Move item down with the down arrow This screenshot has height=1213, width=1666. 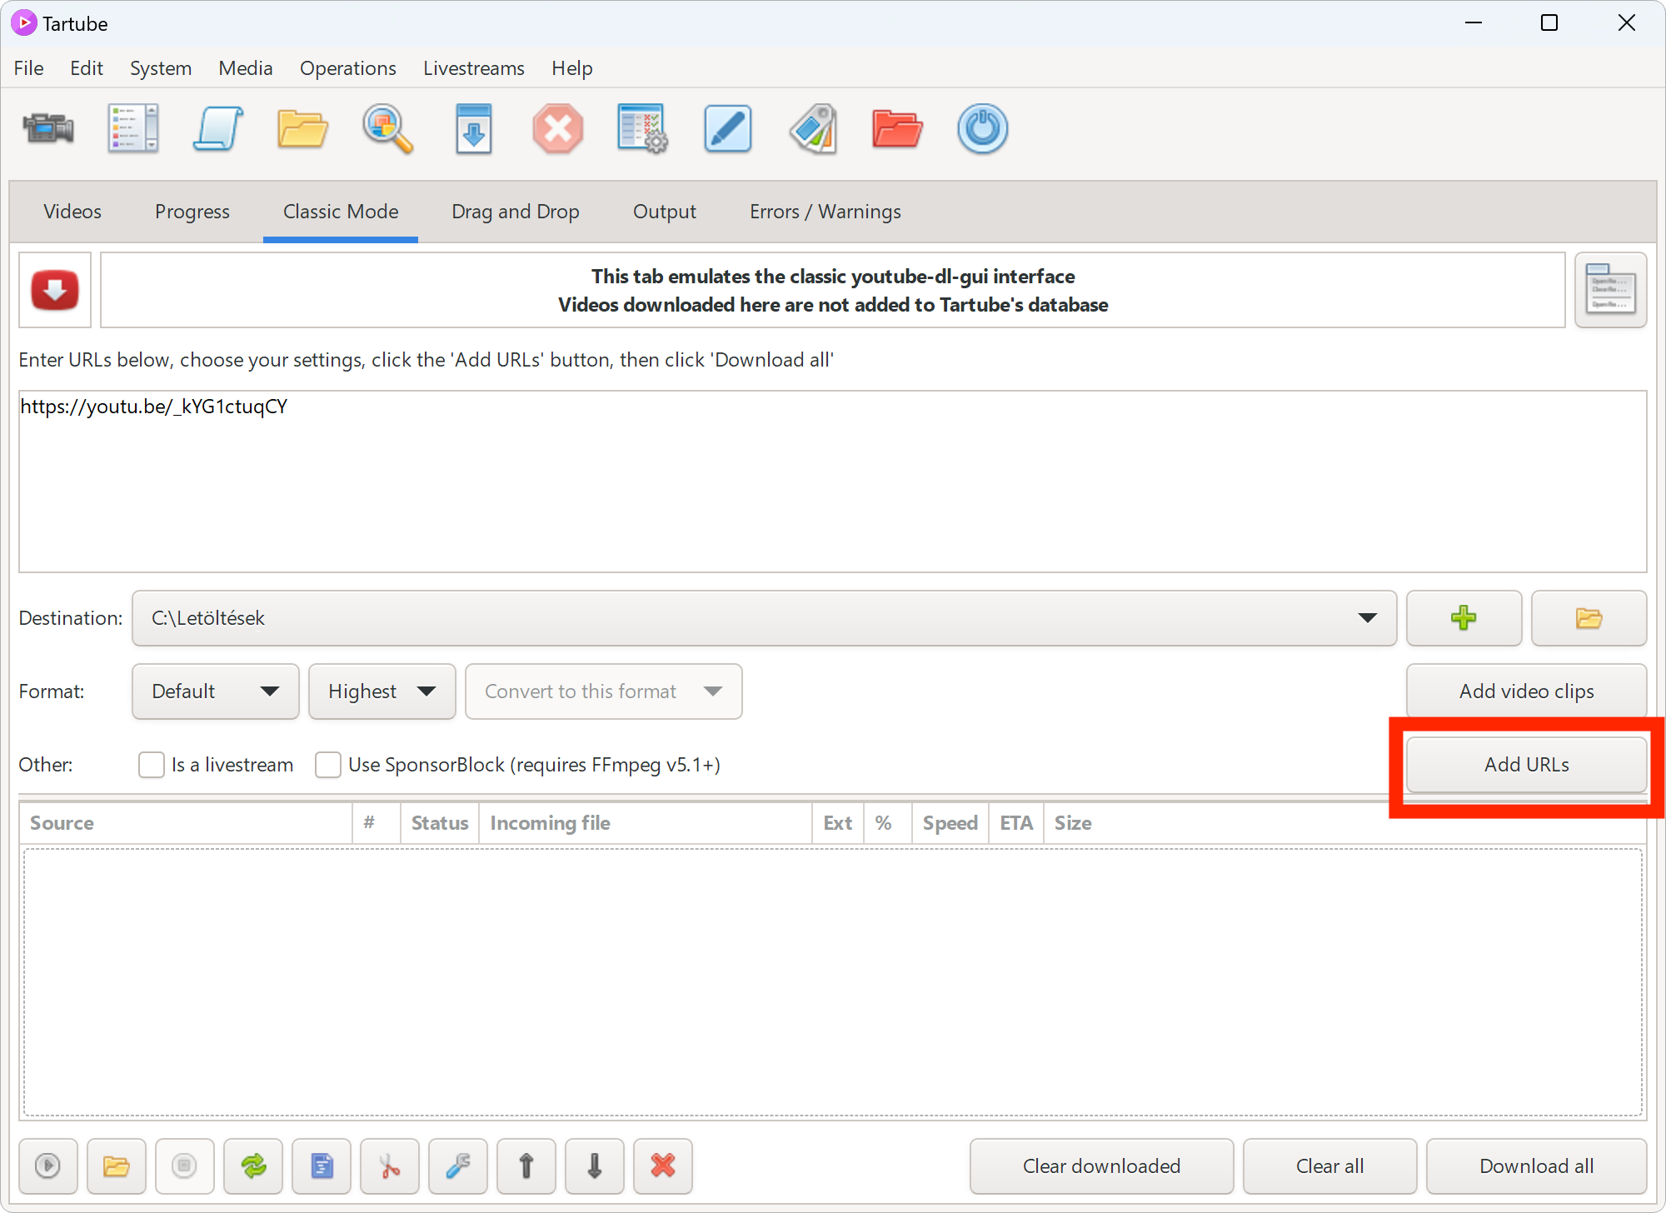pyautogui.click(x=595, y=1166)
